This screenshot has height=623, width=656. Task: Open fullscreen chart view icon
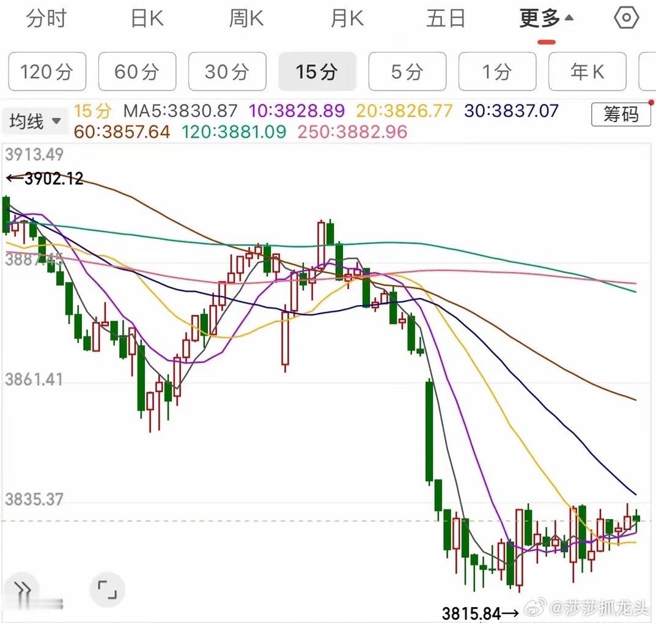[x=107, y=589]
